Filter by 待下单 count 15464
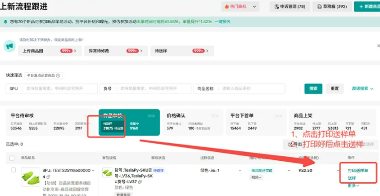The image size is (380, 196). pos(235,126)
